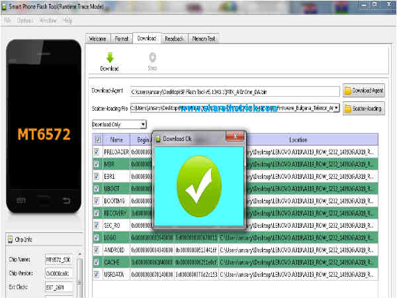Click the green Download arrow icon
This screenshot has height=298, width=397.
(x=110, y=58)
